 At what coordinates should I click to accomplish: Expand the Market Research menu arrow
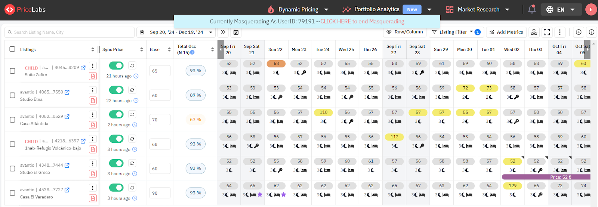tap(507, 10)
